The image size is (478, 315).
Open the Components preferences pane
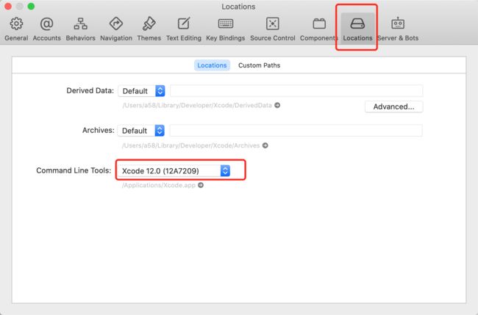click(319, 29)
